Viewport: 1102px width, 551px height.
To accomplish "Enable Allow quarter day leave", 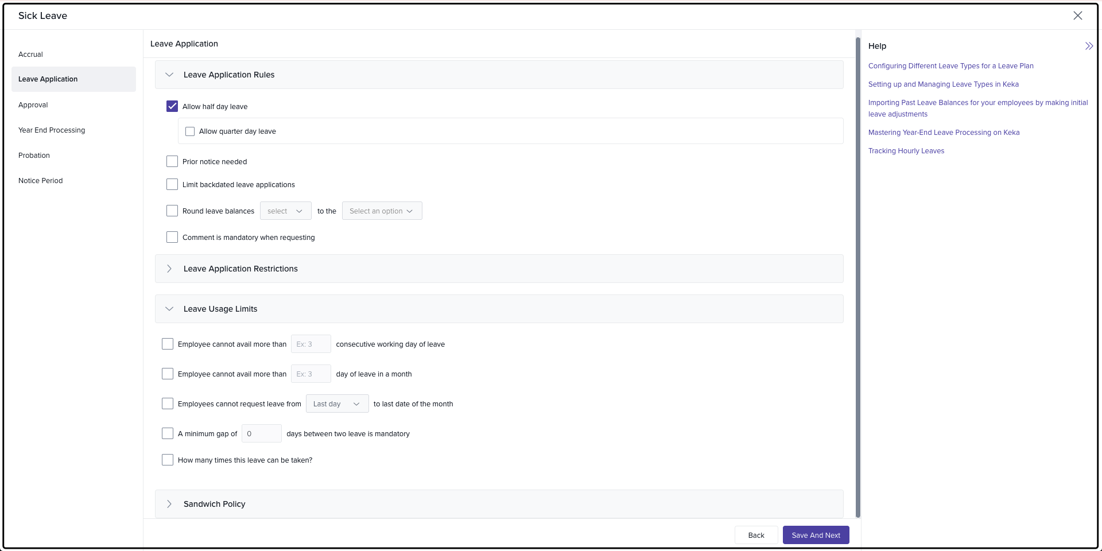I will point(190,131).
